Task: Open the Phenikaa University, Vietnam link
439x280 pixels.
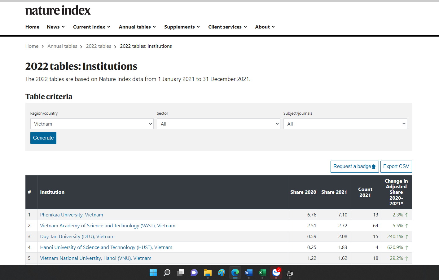Action: 72,215
